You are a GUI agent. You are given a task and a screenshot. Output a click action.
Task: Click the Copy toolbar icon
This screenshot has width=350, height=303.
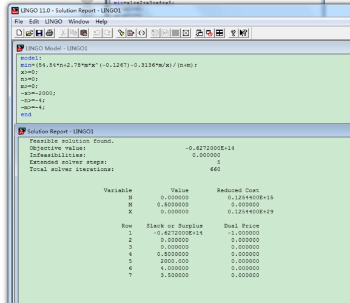click(73, 33)
